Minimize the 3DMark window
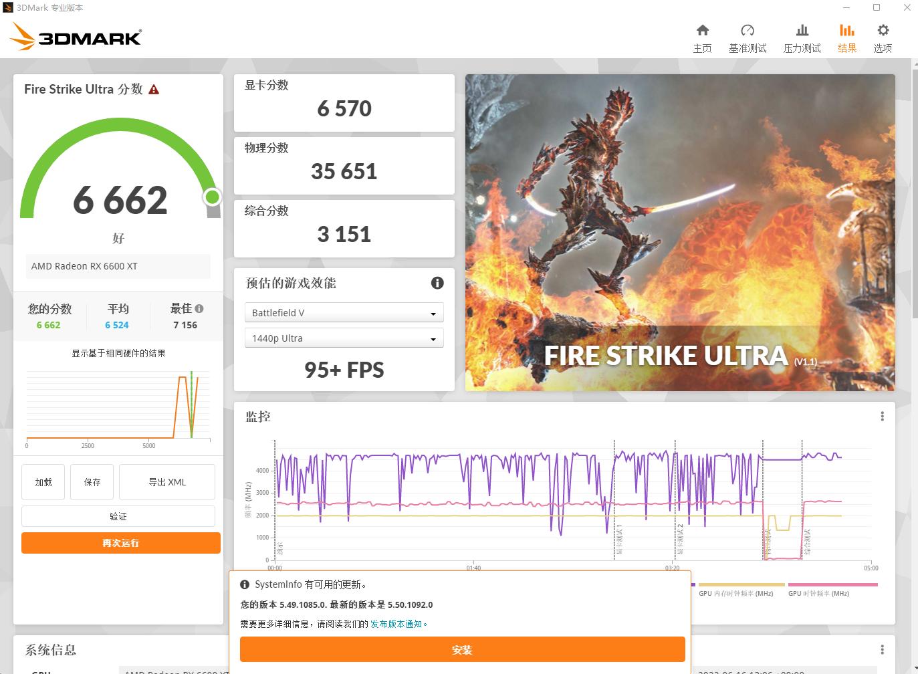This screenshot has height=674, width=918. click(846, 8)
